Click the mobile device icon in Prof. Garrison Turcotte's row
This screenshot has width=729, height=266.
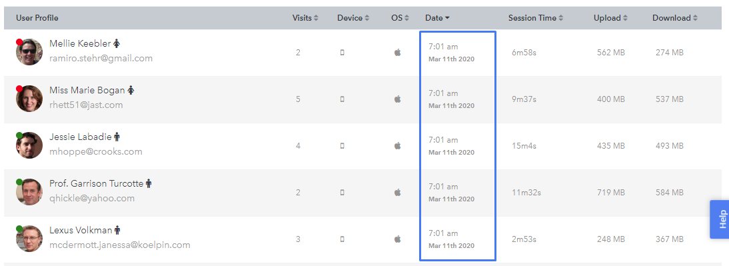point(343,192)
